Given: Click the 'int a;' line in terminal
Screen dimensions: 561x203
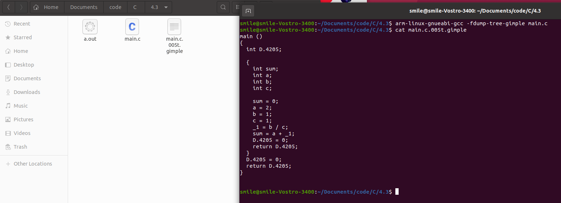Looking at the screenshot, I should coord(262,75).
